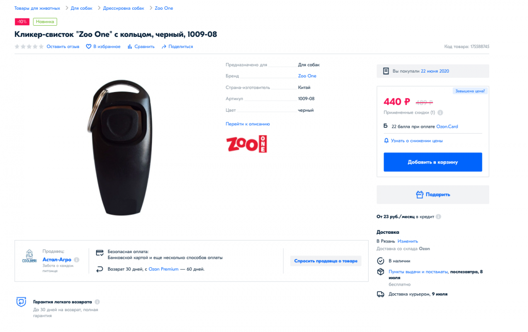This screenshot has height=332, width=528.
Task: Open the 'Завышена цена?' label
Action: pyautogui.click(x=470, y=91)
